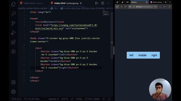The width and height of the screenshot is (181, 101).
Task: Open the Run and Debug view
Action: (13, 33)
